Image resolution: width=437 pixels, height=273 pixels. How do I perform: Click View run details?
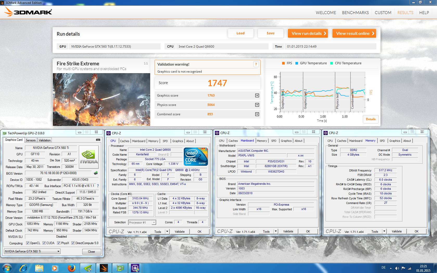(308, 33)
